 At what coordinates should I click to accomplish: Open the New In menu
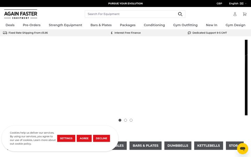[212, 25]
